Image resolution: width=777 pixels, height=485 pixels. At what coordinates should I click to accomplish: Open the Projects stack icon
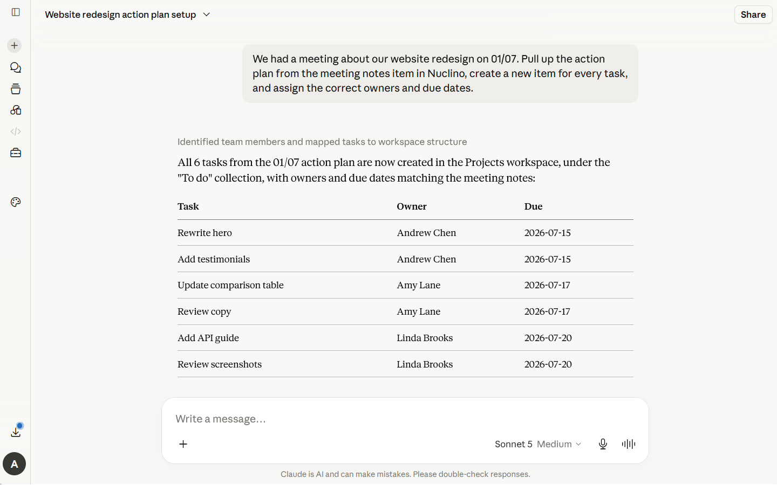(x=16, y=89)
